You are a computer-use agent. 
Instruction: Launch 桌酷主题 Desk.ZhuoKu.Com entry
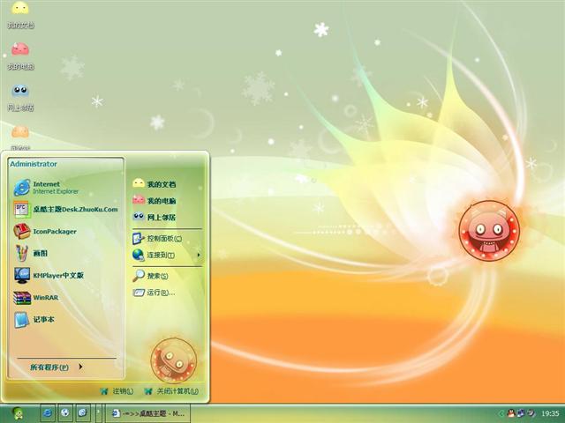tap(67, 210)
